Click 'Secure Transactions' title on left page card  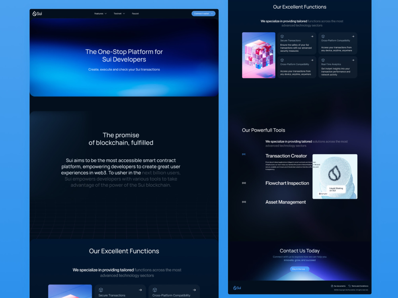112,296
